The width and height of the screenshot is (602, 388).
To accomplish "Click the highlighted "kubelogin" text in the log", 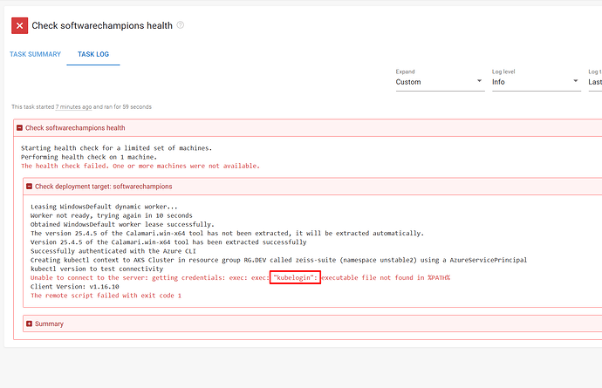I will (296, 277).
